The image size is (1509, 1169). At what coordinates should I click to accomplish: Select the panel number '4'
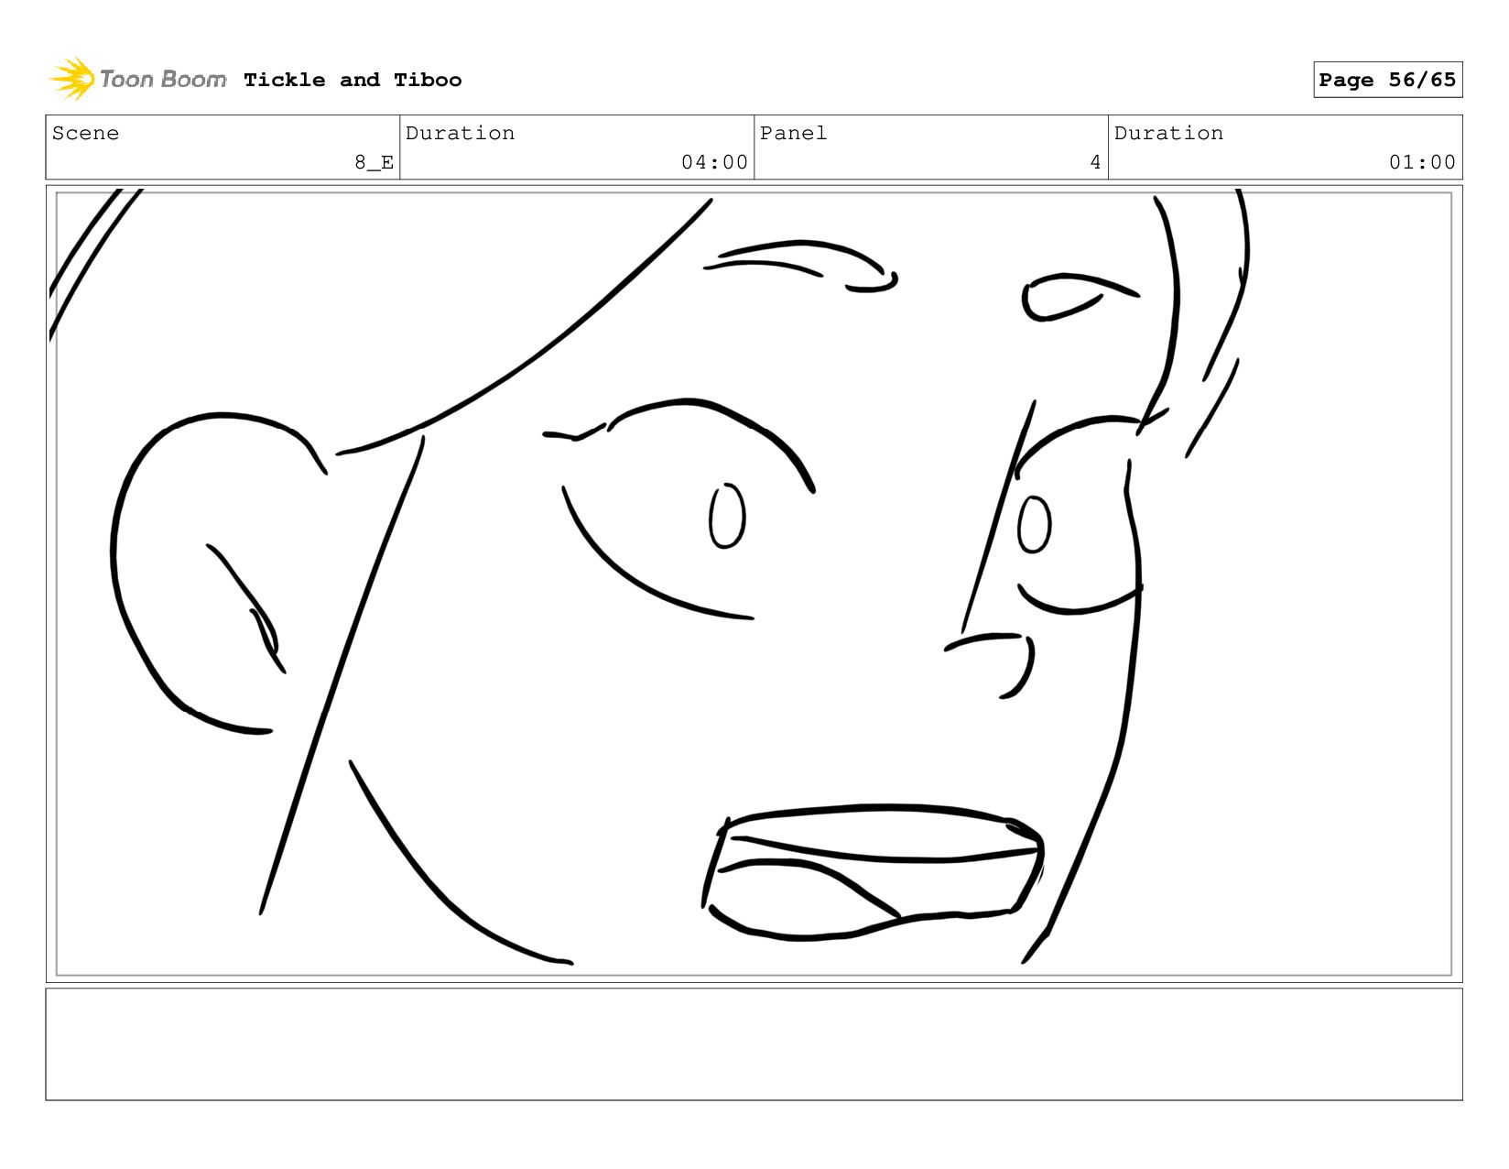(1095, 162)
